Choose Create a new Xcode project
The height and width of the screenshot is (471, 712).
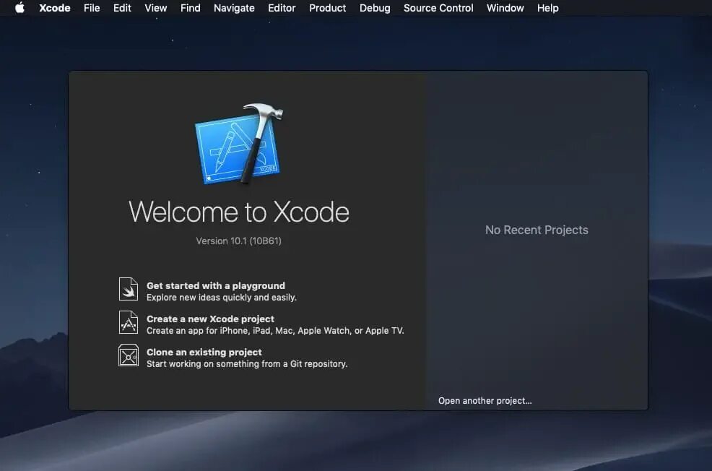[x=210, y=319]
